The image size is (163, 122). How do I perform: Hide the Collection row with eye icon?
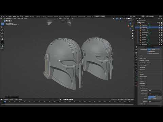160,22
